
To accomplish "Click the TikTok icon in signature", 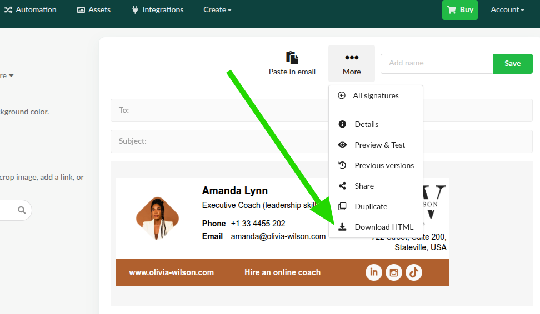I will point(414,272).
